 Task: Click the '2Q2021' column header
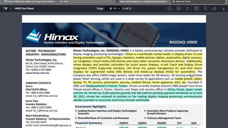[124, 123]
